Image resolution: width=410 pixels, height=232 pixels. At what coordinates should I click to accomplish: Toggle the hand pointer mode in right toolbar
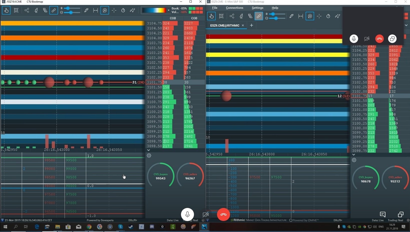(212, 16)
